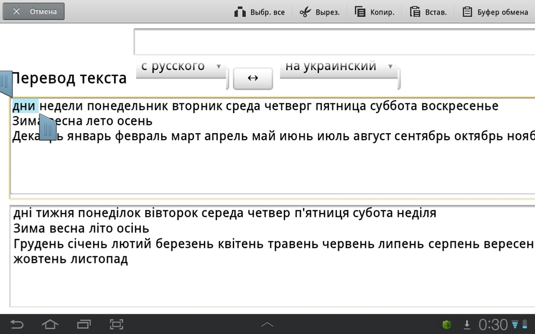Tap the Выбр. все select-all icon
This screenshot has width=535, height=334.
point(240,12)
